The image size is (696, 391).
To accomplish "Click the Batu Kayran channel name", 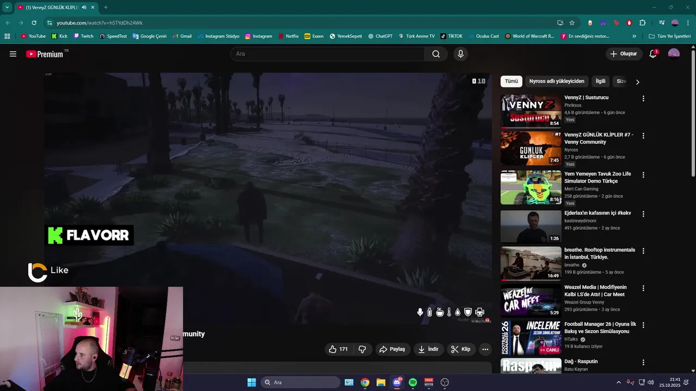I will tap(577, 369).
